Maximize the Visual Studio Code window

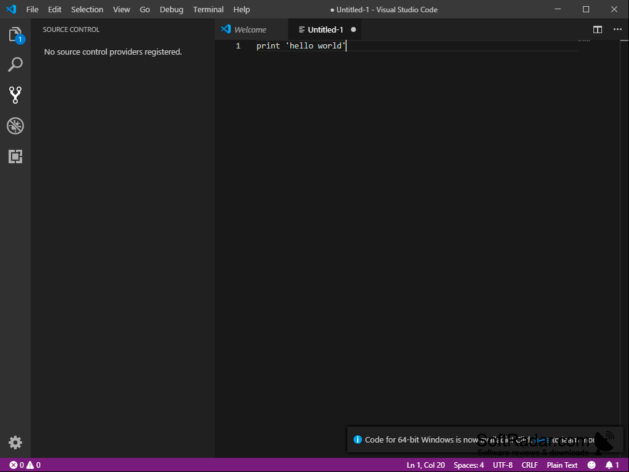click(x=586, y=9)
